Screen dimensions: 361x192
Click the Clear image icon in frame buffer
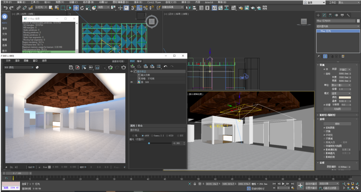pos(77,67)
